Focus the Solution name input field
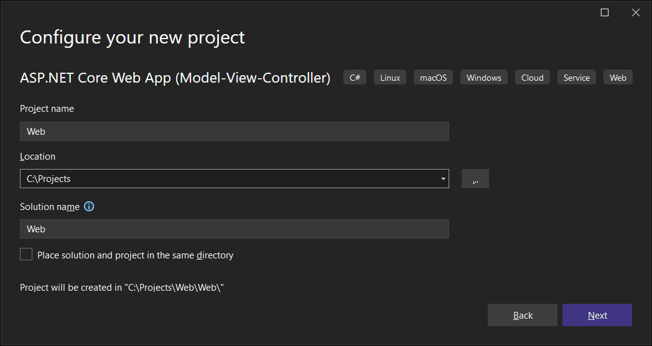The width and height of the screenshot is (652, 346). (235, 229)
